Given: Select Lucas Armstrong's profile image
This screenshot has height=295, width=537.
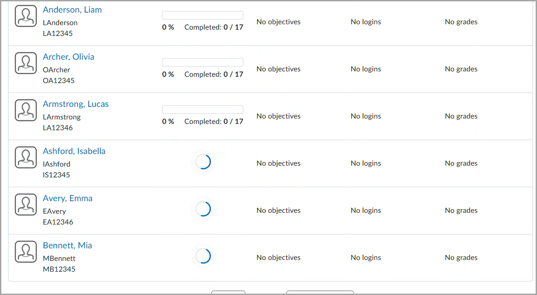Looking at the screenshot, I should pyautogui.click(x=26, y=110).
